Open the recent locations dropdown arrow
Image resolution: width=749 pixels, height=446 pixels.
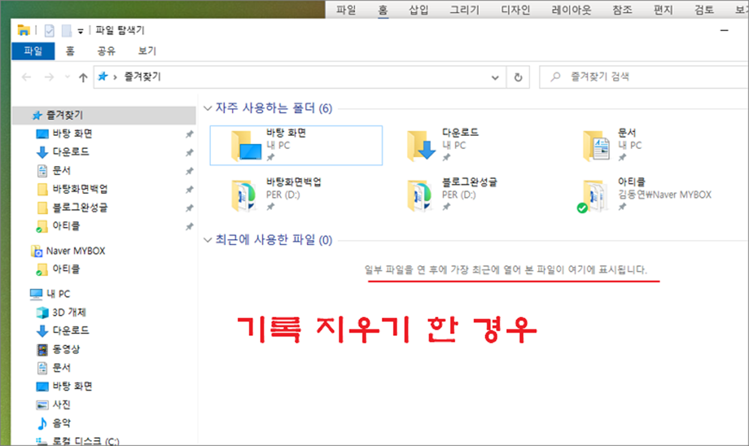click(x=67, y=77)
